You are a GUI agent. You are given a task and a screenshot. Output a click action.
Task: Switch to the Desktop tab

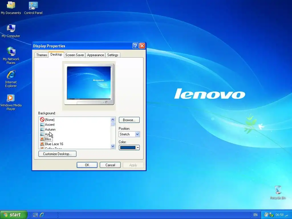pos(56,54)
